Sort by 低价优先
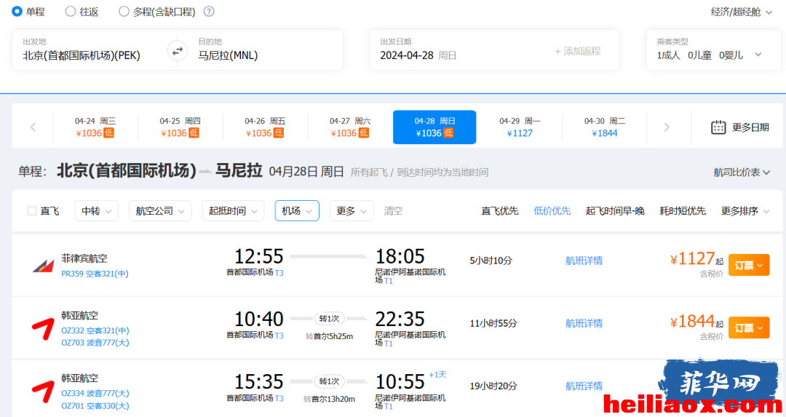786x417 pixels. (552, 211)
